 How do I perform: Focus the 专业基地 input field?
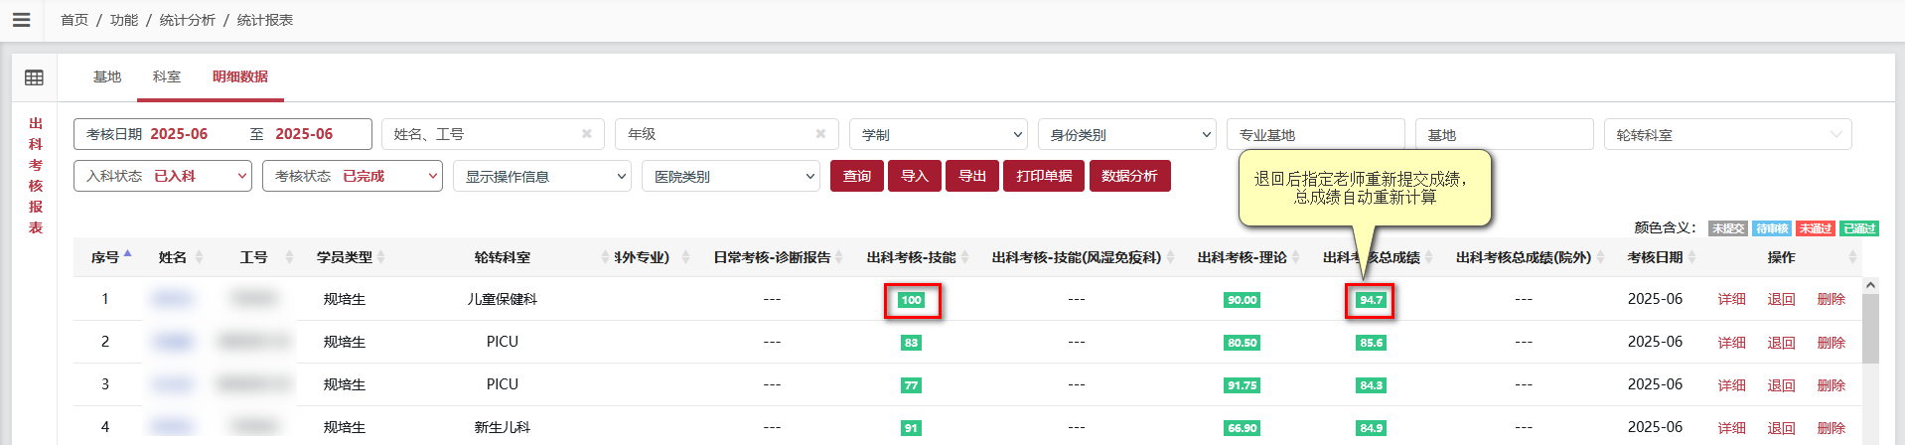1316,134
